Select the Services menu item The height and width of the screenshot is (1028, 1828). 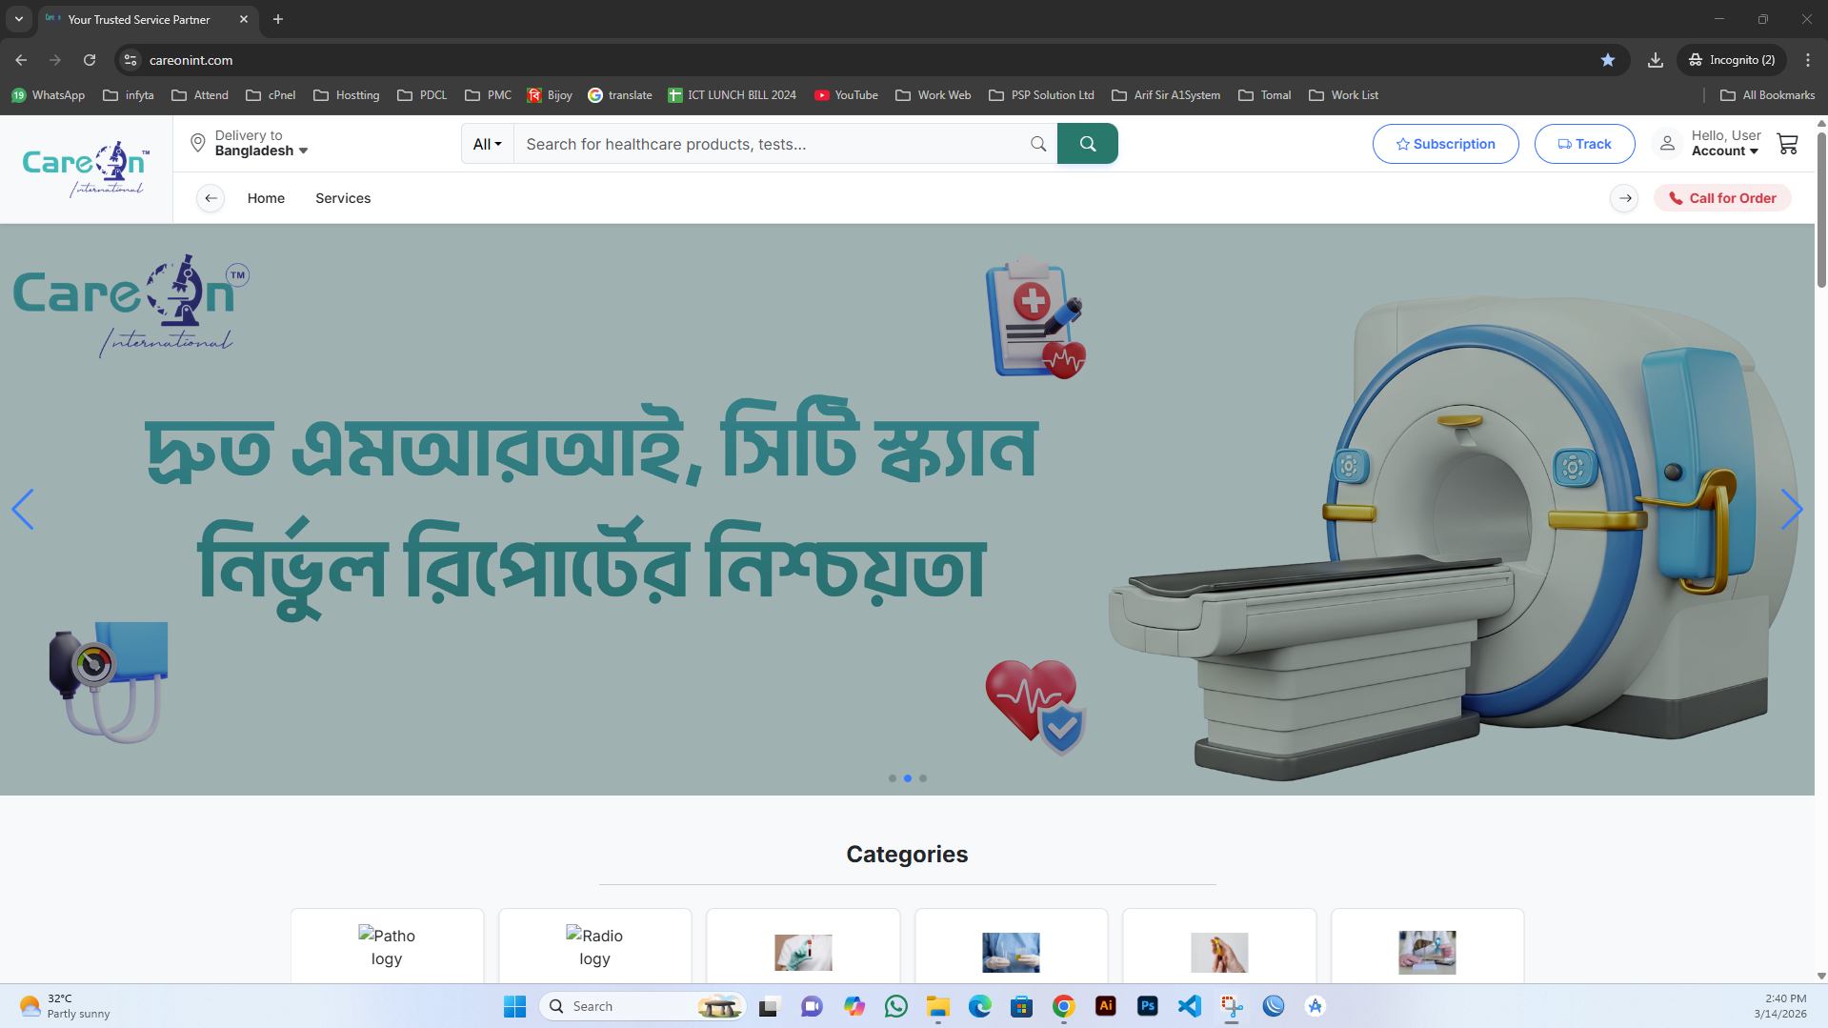342,198
